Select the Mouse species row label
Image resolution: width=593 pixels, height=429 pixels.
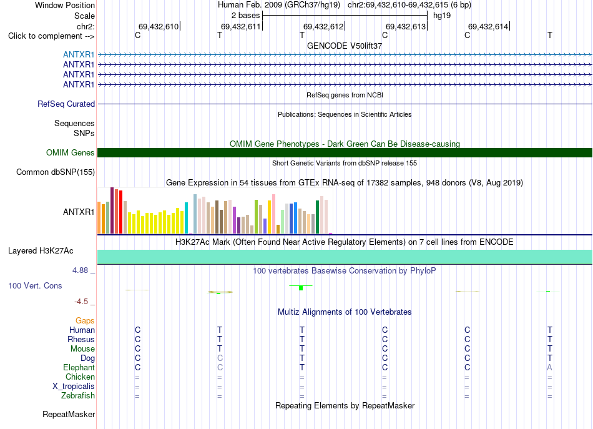pyautogui.click(x=82, y=349)
